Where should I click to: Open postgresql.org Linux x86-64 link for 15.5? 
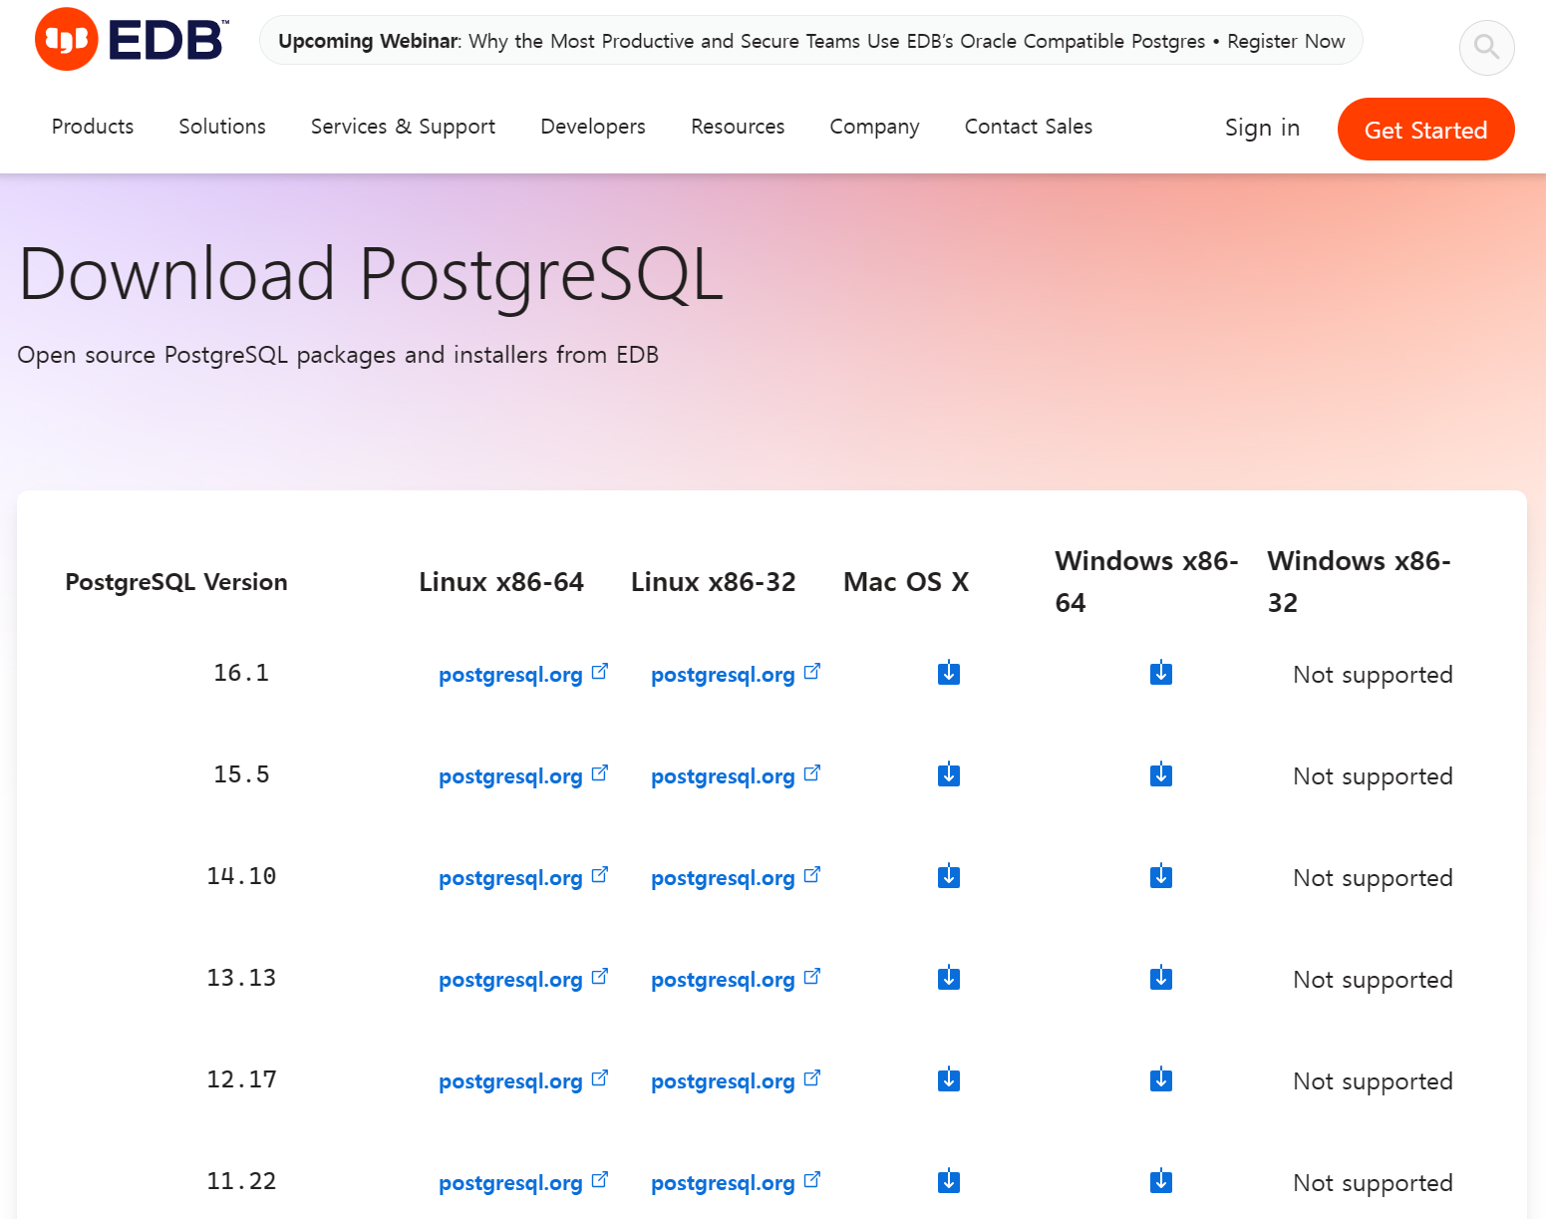click(x=523, y=776)
